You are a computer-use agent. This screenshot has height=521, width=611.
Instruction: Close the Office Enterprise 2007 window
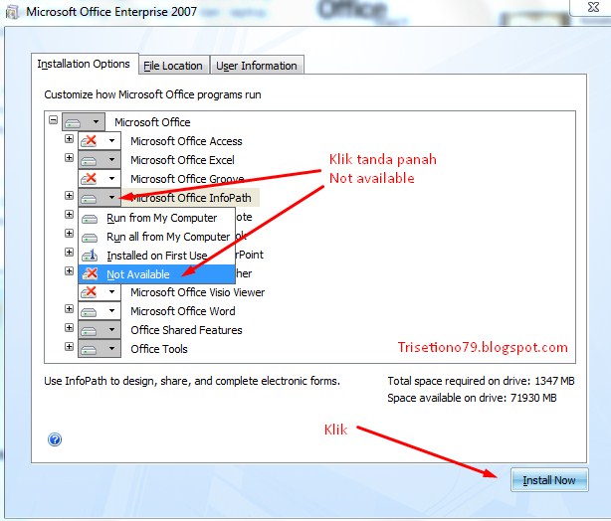(593, 7)
